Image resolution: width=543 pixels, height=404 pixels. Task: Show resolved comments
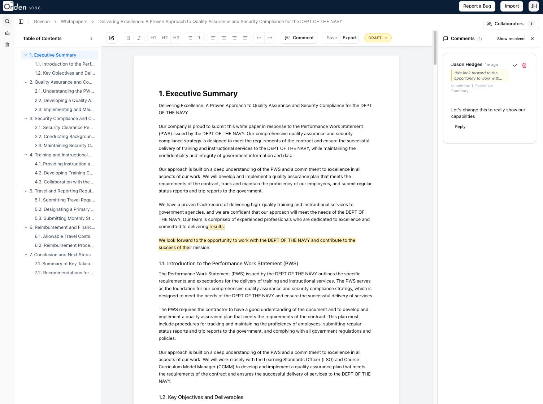click(x=511, y=39)
